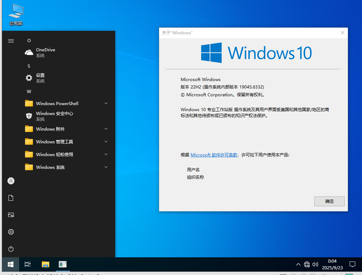Viewport: 362px width, 275px height.
Task: Open the This PC desktop icon
Action: (16, 15)
